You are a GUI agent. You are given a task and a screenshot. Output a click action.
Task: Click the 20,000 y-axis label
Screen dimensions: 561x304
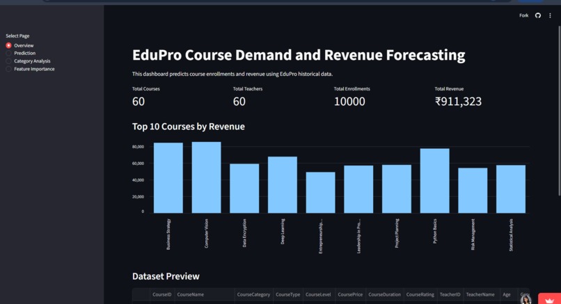point(138,197)
